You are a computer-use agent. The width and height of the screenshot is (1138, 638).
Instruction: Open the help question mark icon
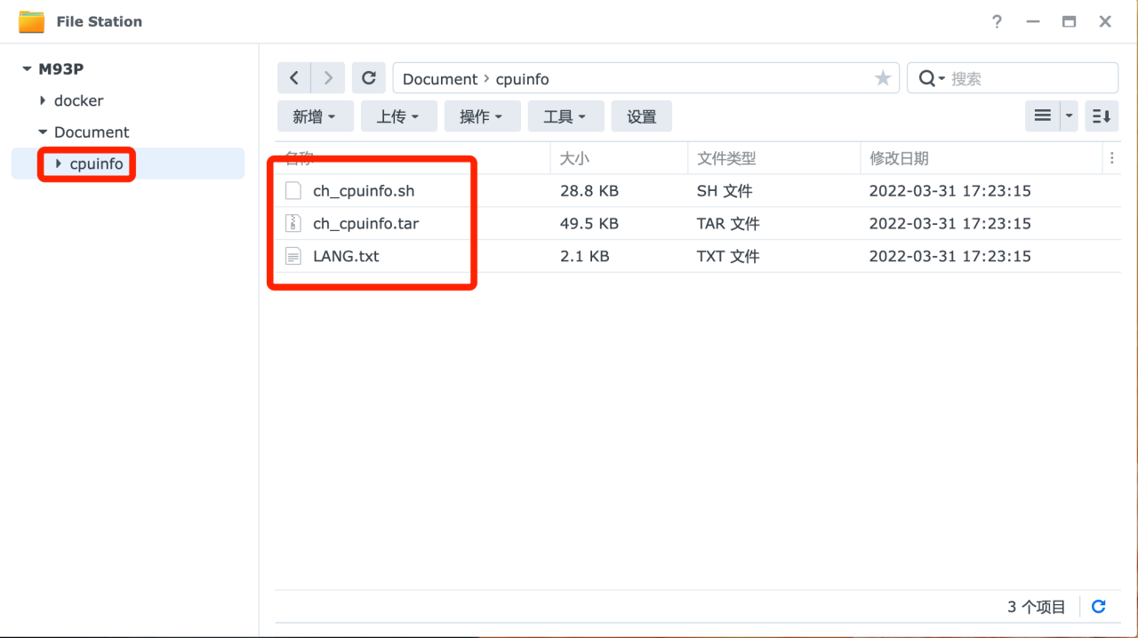(998, 21)
